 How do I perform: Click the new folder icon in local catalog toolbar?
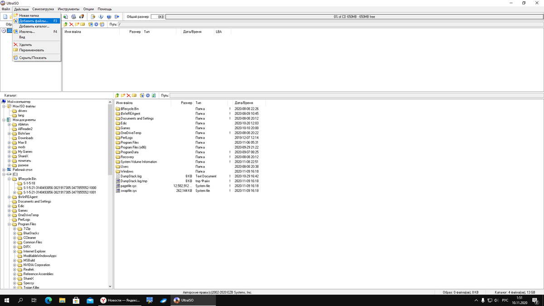coord(123,96)
